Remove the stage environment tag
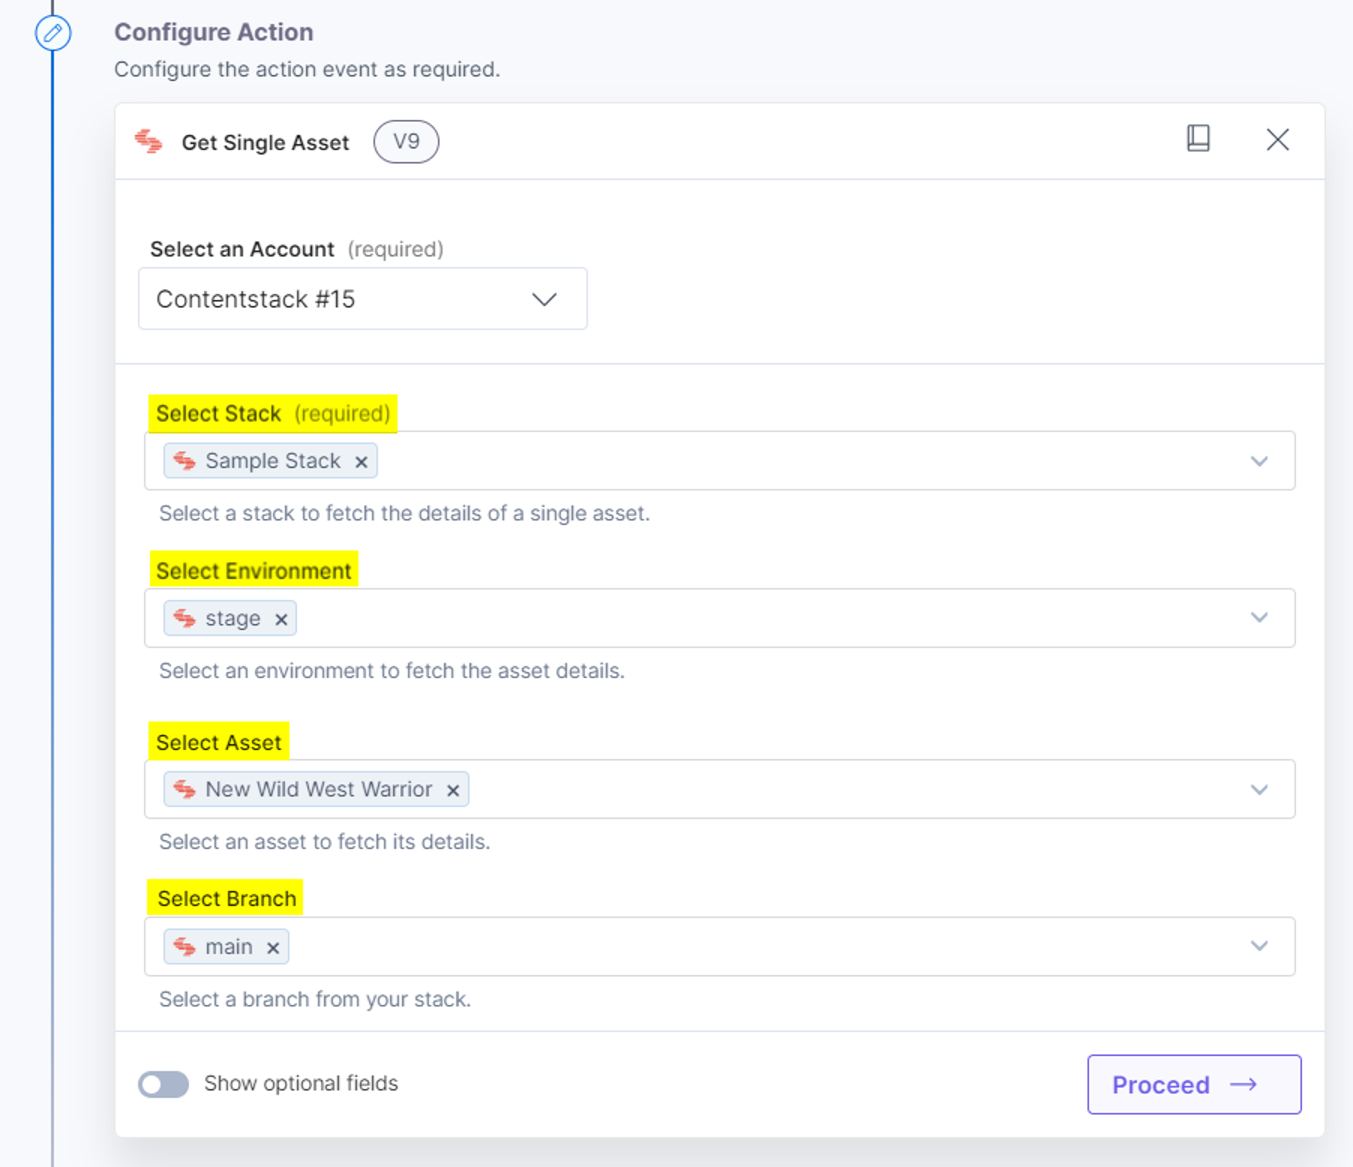The image size is (1353, 1167). click(282, 619)
